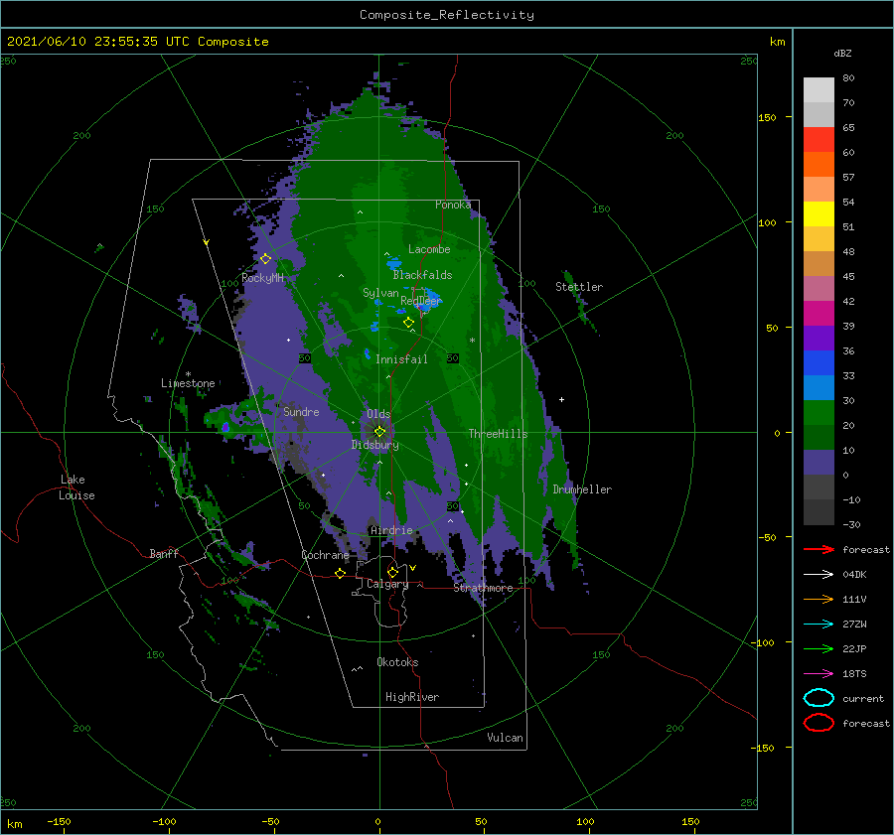
Task: Click the Composite_Reflectivity title
Action: [446, 15]
